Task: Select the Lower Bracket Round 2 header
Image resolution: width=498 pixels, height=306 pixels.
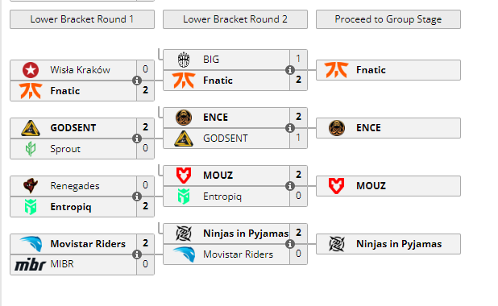Action: pos(235,19)
